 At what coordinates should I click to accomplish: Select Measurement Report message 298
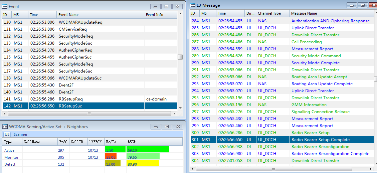click(x=282, y=119)
